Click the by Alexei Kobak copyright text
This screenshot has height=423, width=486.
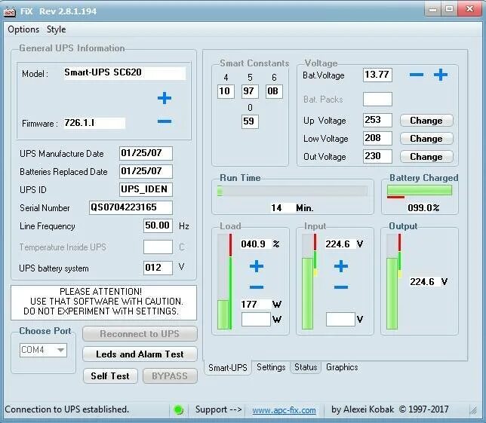(x=390, y=409)
